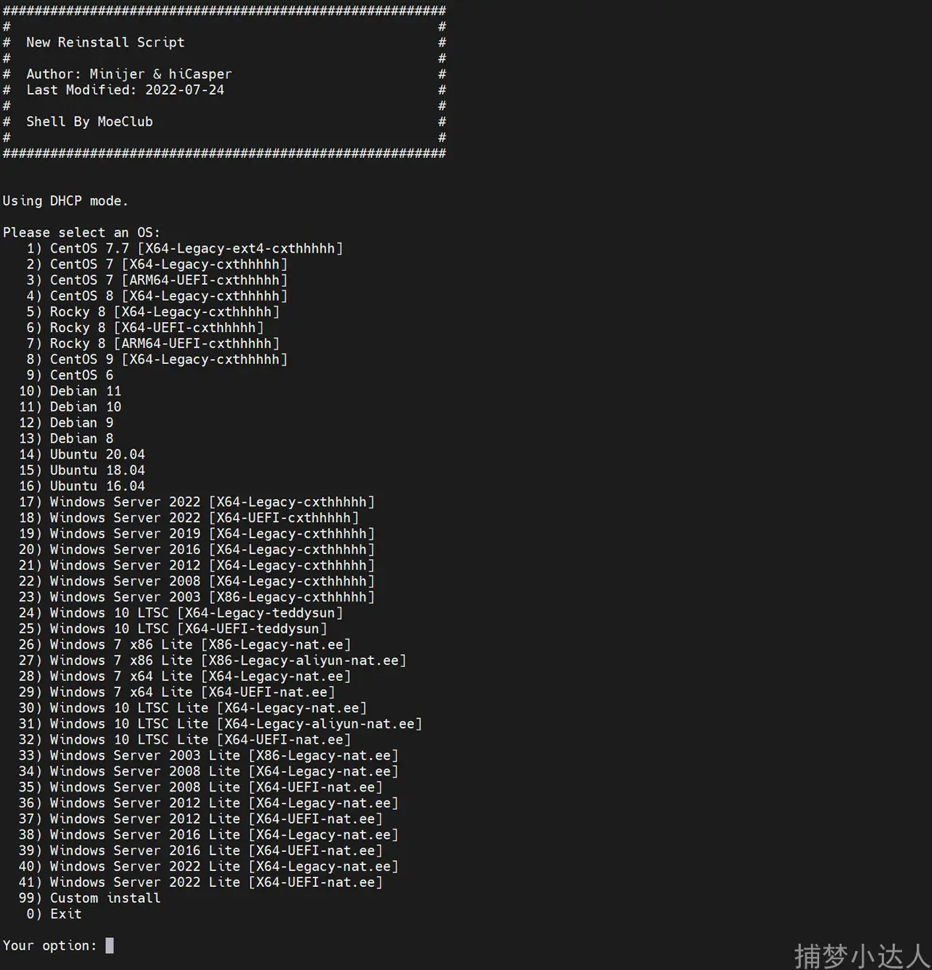Screen dimensions: 932x970
Task: Select the 'CentOS 7.7 [X64-Legacy-ext4-cxthhhhh]' option line
Action: coord(196,248)
